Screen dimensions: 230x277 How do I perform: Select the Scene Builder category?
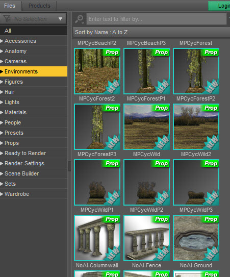34,173
